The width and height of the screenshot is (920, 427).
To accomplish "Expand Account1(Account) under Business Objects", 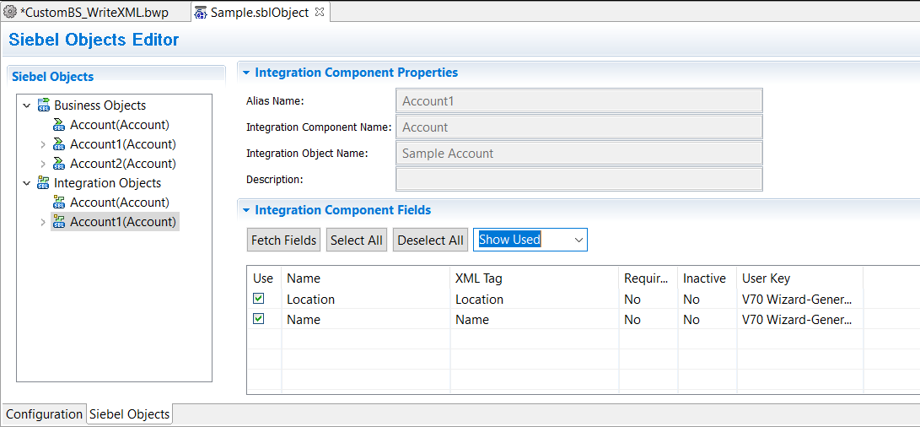I will (x=43, y=144).
